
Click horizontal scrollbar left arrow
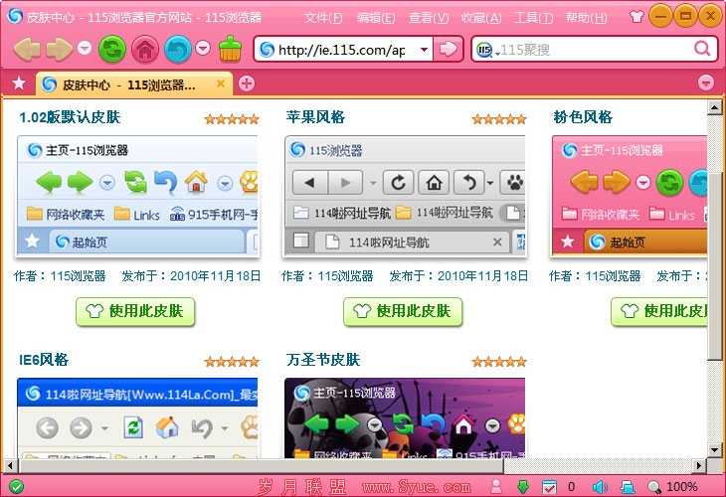(x=10, y=465)
